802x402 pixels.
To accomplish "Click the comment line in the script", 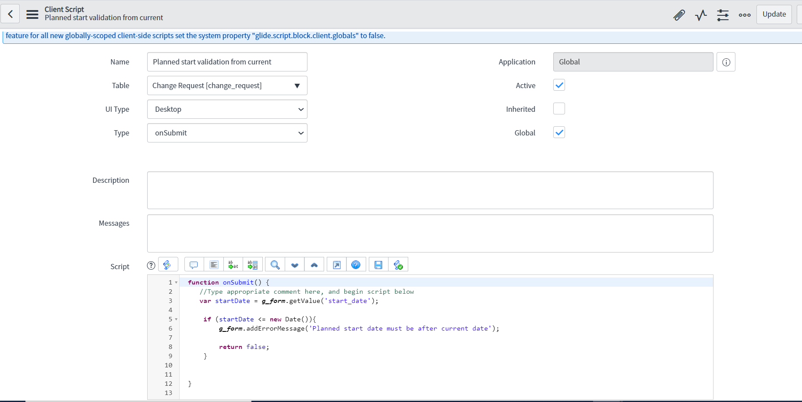I will click(x=307, y=292).
